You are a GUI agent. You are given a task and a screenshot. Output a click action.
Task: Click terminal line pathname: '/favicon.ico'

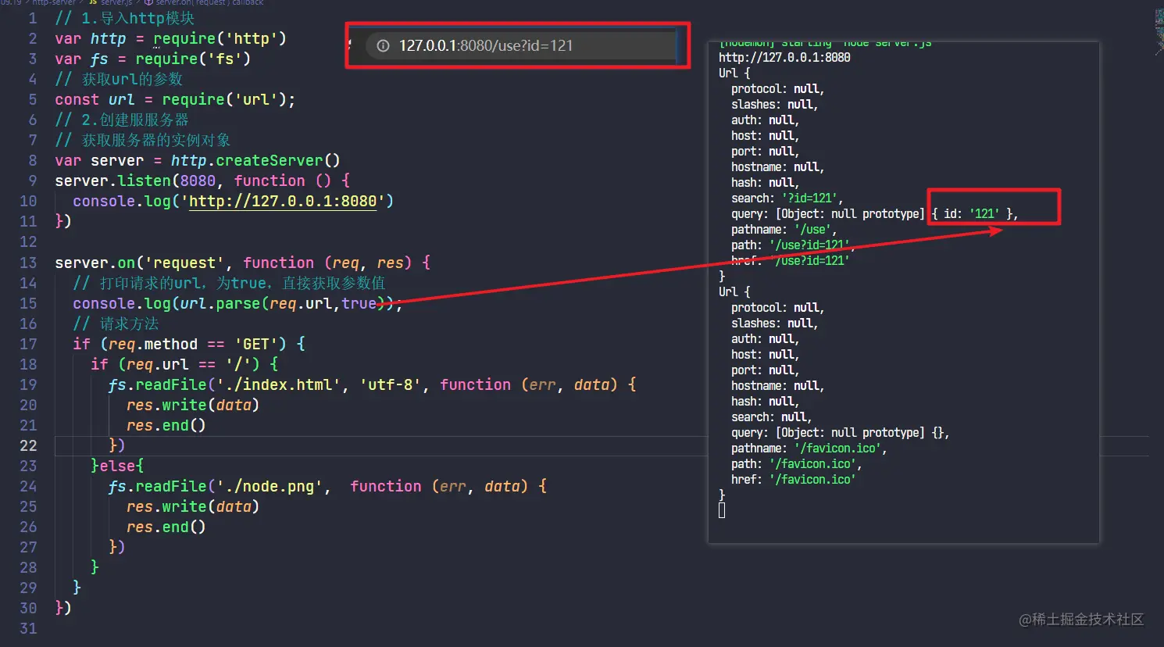pos(809,449)
